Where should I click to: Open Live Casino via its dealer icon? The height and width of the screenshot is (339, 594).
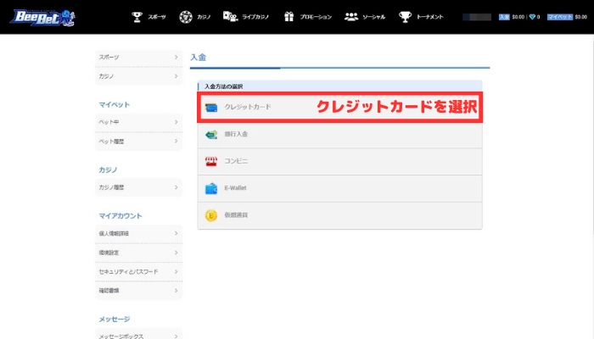coord(230,17)
